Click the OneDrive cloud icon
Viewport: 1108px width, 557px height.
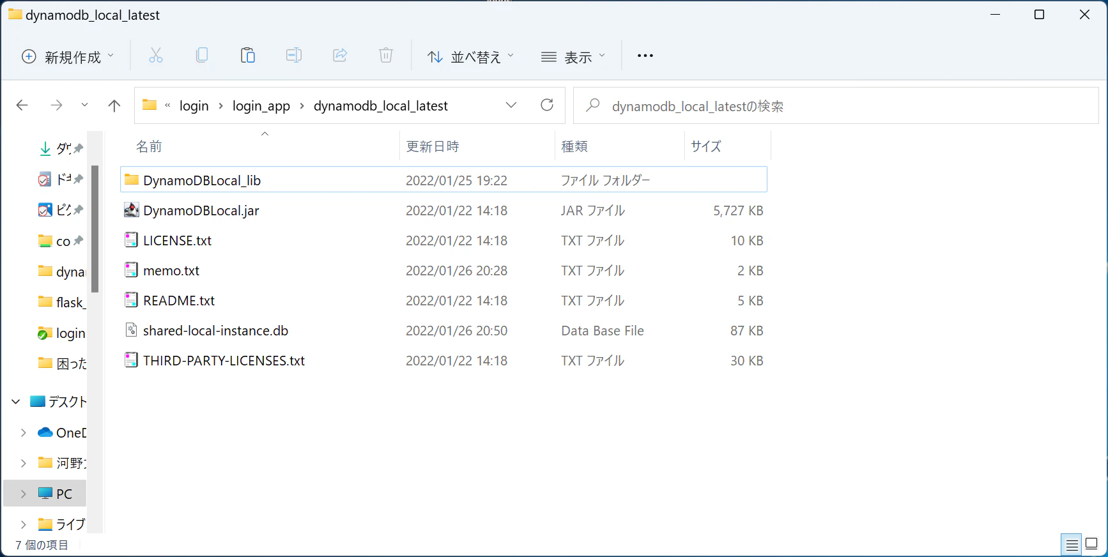45,432
